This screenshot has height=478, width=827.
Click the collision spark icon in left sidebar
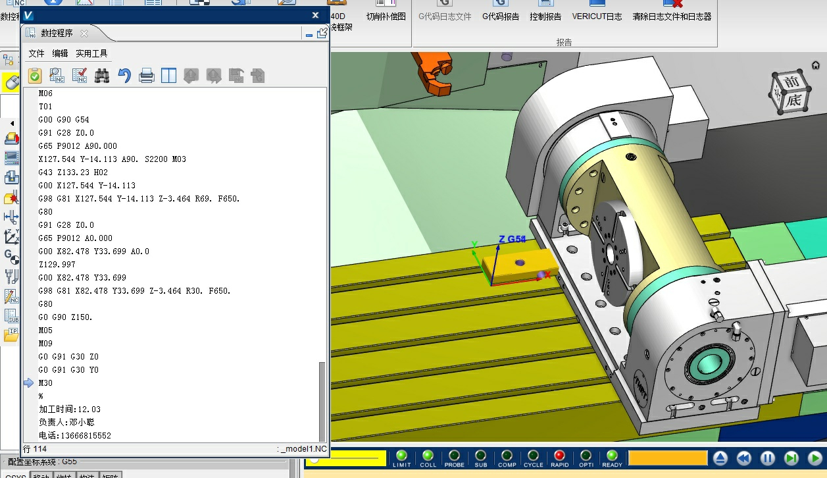click(11, 197)
